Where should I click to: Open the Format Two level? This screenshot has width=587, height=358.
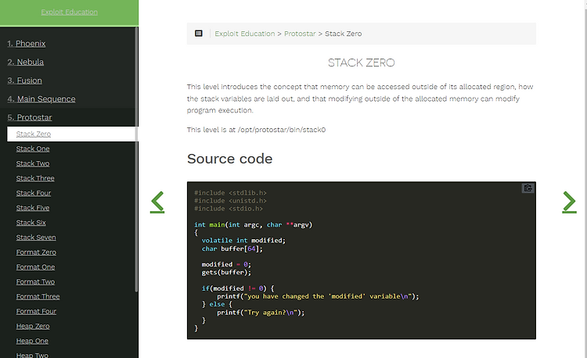click(x=35, y=281)
